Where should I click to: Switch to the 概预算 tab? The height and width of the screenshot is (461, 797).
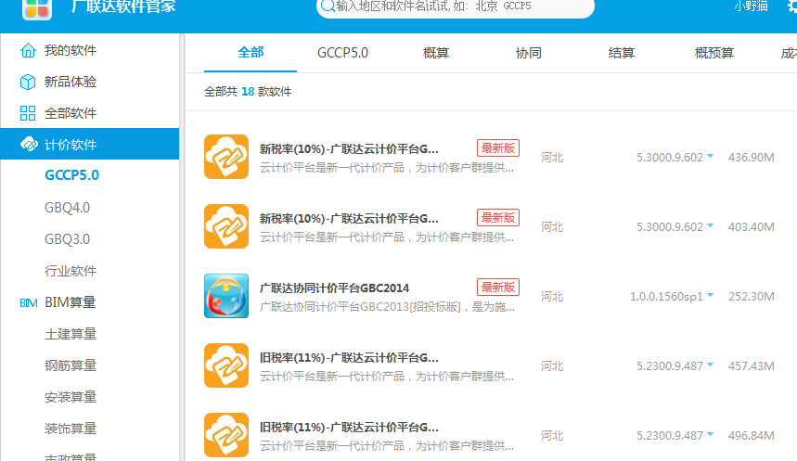click(714, 53)
